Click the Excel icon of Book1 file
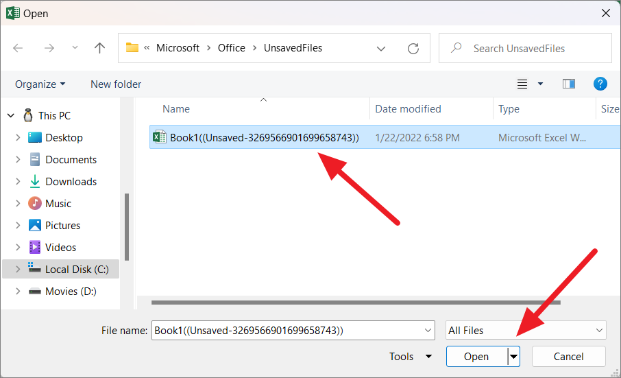621x378 pixels. [160, 137]
